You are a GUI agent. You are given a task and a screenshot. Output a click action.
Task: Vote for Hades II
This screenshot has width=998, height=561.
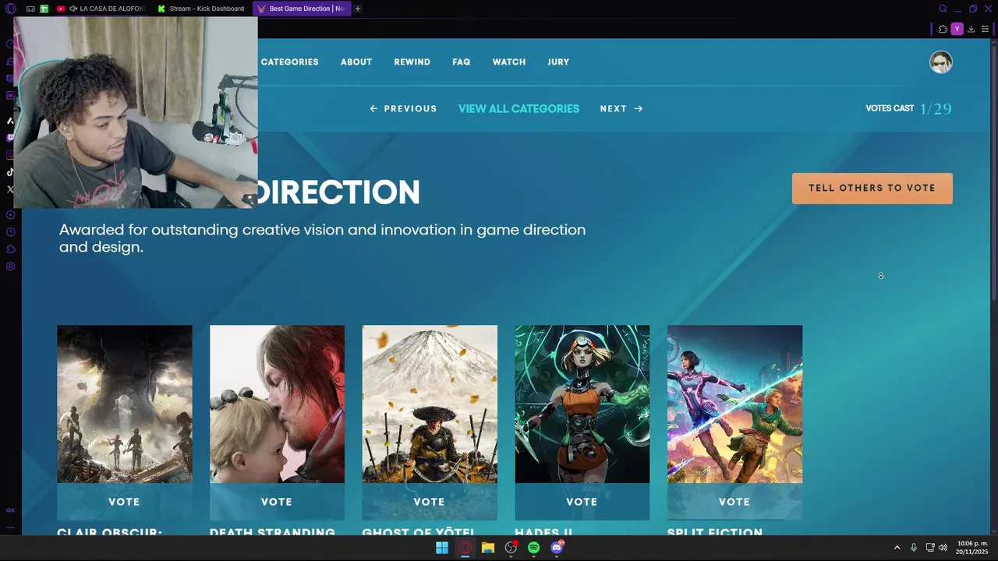coord(582,502)
